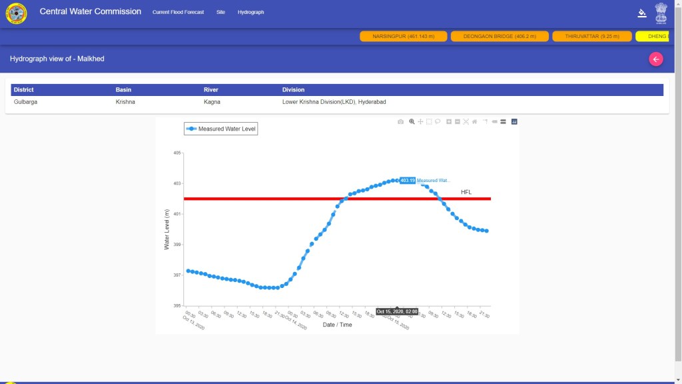Click the DEONGAON BRIDGE station button
Image resolution: width=682 pixels, height=384 pixels.
coord(500,36)
